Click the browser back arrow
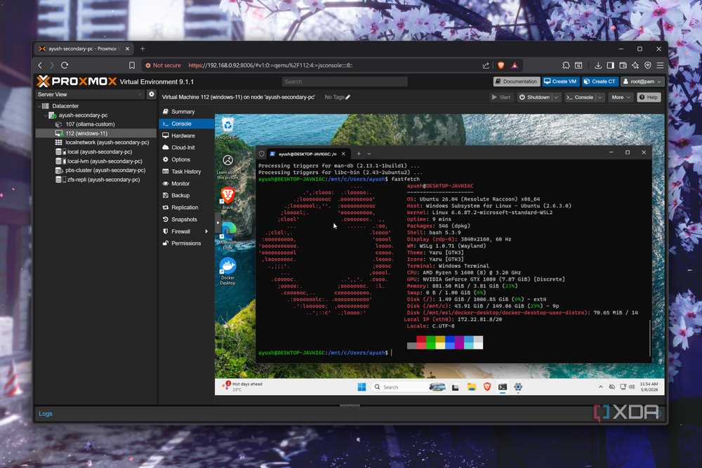The height and width of the screenshot is (468, 702). [40, 65]
